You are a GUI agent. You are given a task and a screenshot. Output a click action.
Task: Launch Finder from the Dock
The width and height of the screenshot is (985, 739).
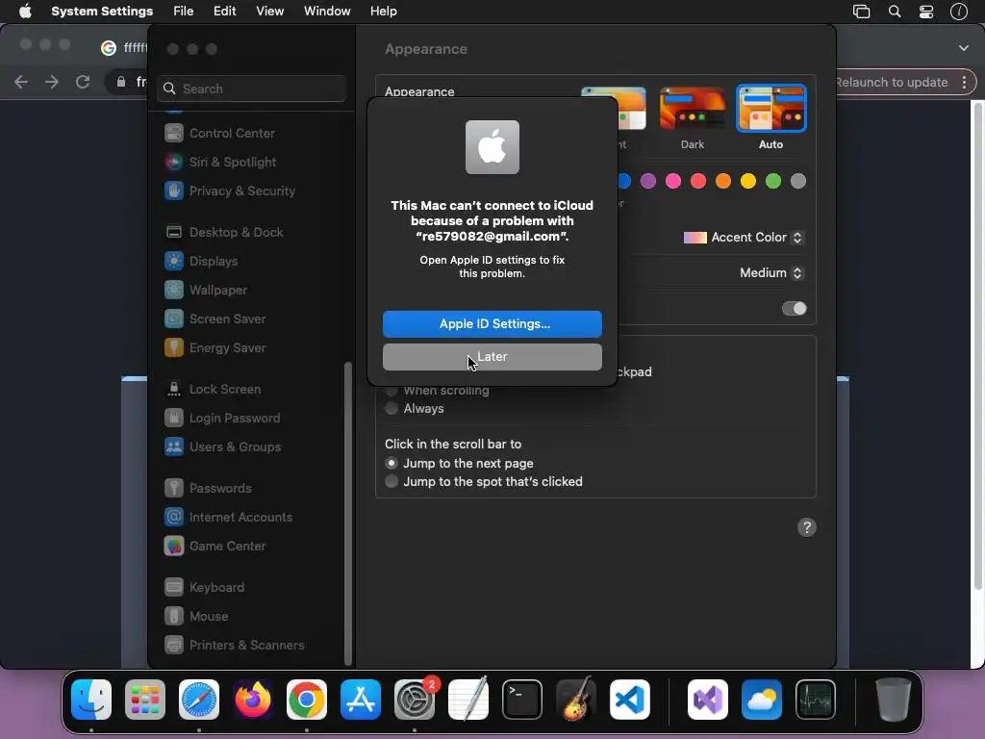click(91, 700)
